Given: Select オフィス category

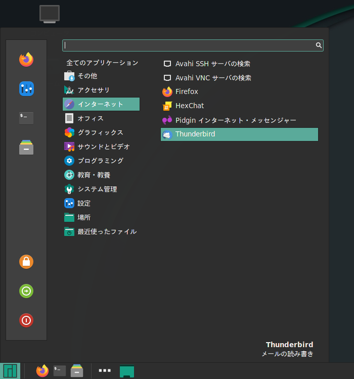Looking at the screenshot, I should click(101, 118).
